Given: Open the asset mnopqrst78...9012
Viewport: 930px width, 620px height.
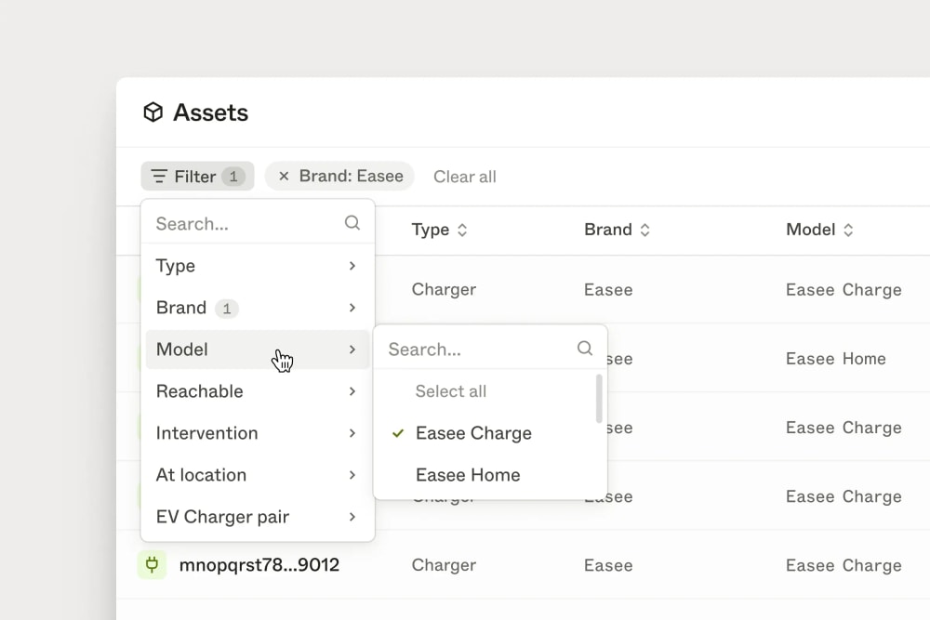Looking at the screenshot, I should [259, 565].
